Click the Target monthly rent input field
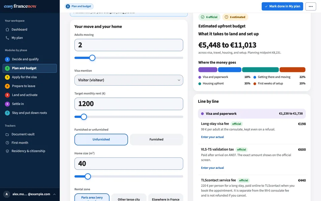Image resolution: width=321 pixels, height=201 pixels. pos(129,104)
